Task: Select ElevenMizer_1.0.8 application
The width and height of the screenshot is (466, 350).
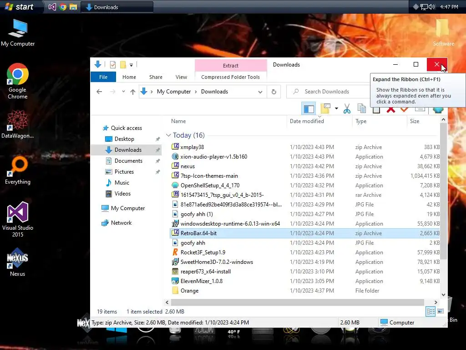Action: 202,281
